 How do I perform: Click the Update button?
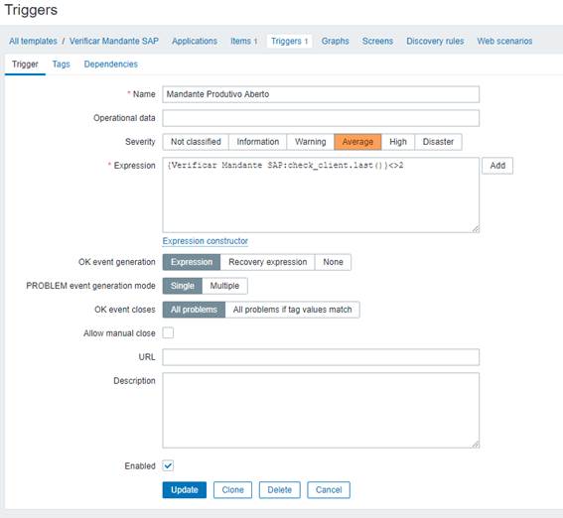pyautogui.click(x=185, y=489)
